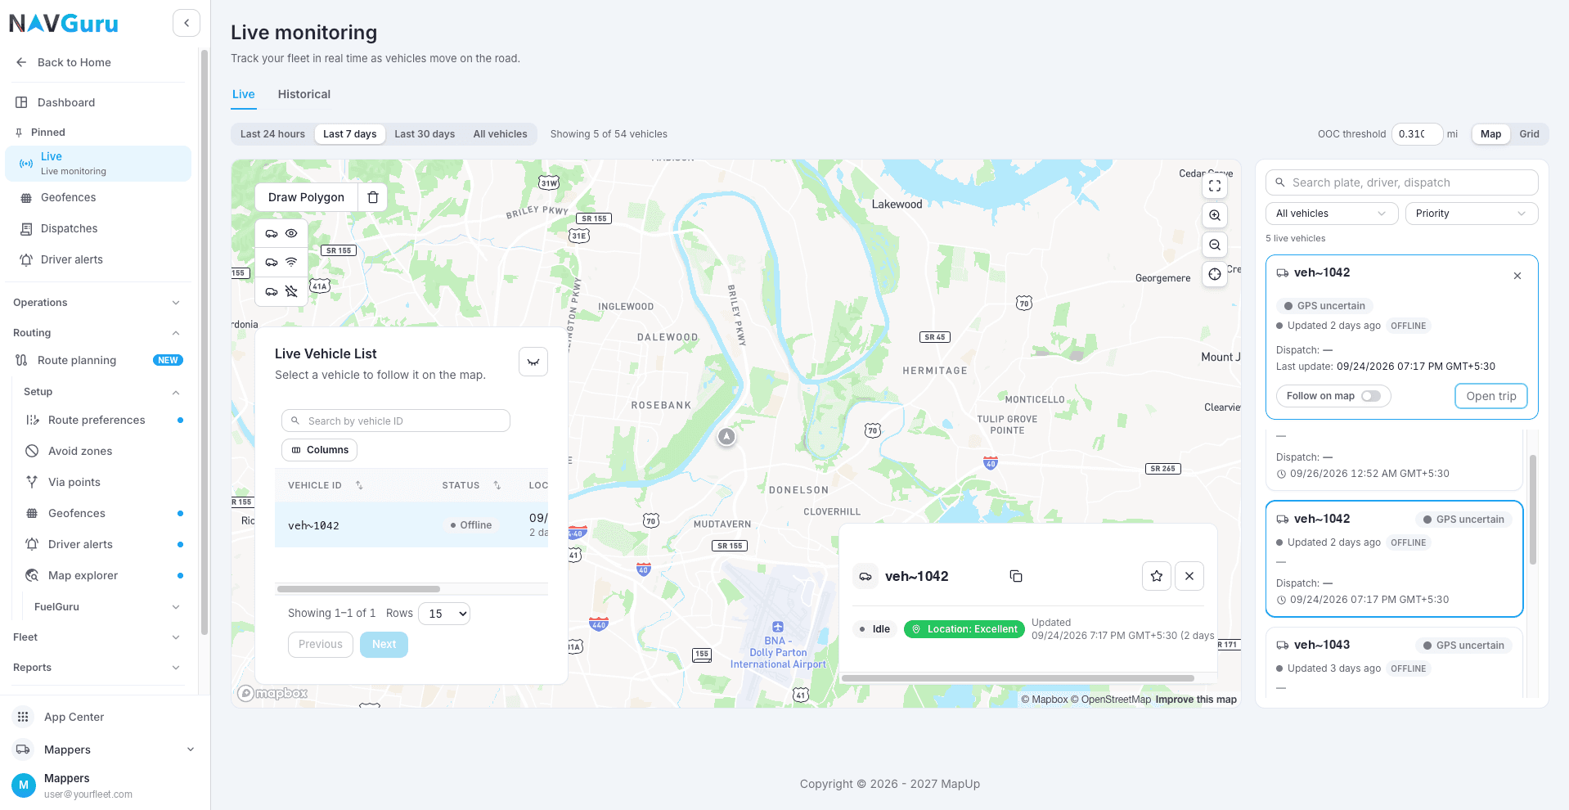Open the Columns selector

point(319,450)
